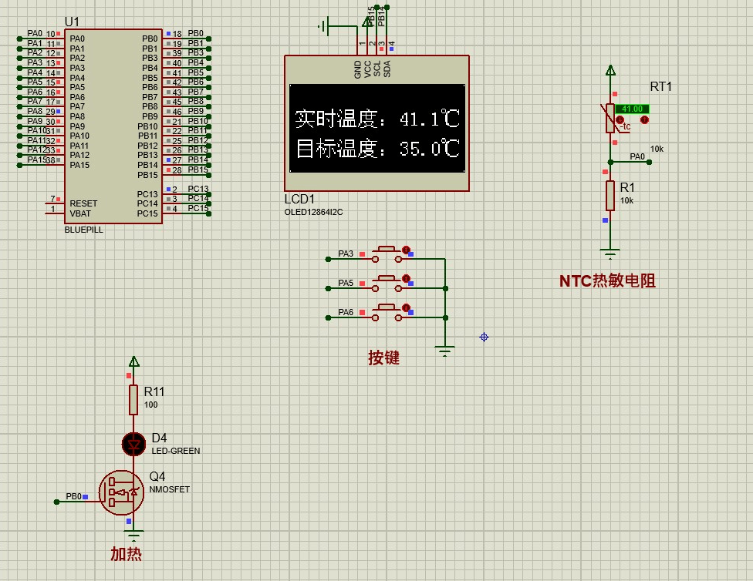This screenshot has height=581, width=753.
Task: Increase RT1 temperature with up arrow
Action: pyautogui.click(x=645, y=120)
